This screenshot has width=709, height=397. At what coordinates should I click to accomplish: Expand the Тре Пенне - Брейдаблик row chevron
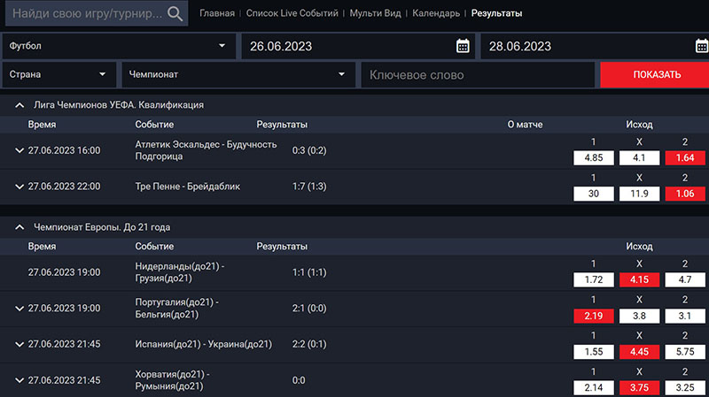(x=19, y=187)
